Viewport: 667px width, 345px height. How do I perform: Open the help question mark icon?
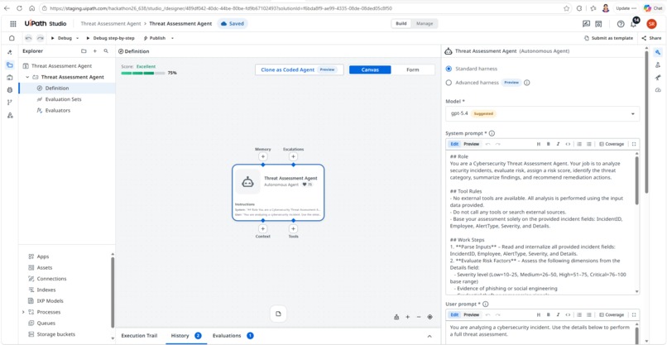[x=620, y=24]
